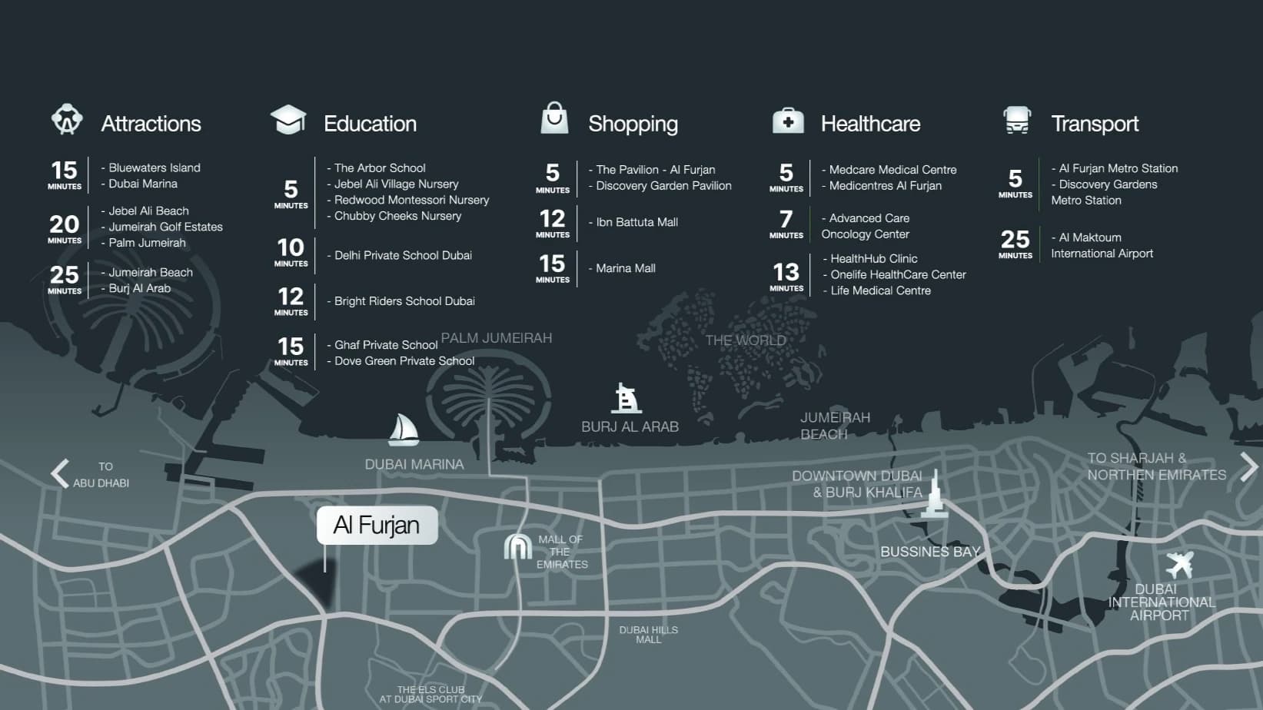Click the left arrow toward Abu Dhabi
Image resolution: width=1263 pixels, height=710 pixels.
(60, 473)
